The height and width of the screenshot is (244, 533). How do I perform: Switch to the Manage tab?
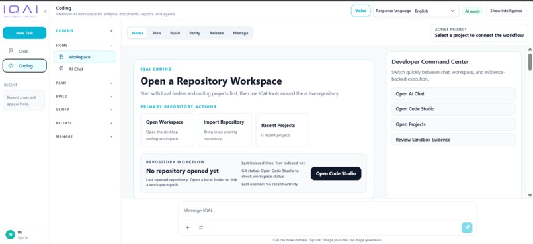pyautogui.click(x=240, y=33)
